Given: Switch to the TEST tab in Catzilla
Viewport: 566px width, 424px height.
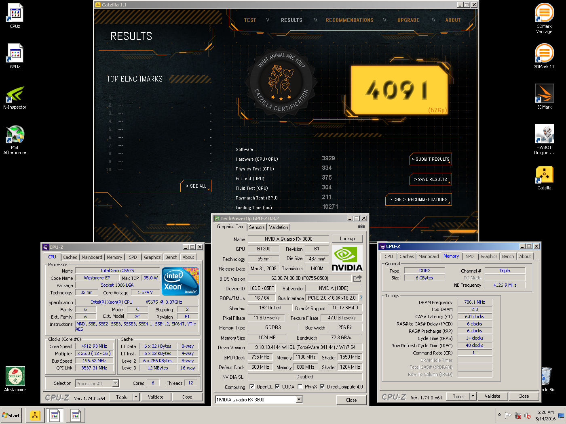Looking at the screenshot, I should [x=250, y=20].
